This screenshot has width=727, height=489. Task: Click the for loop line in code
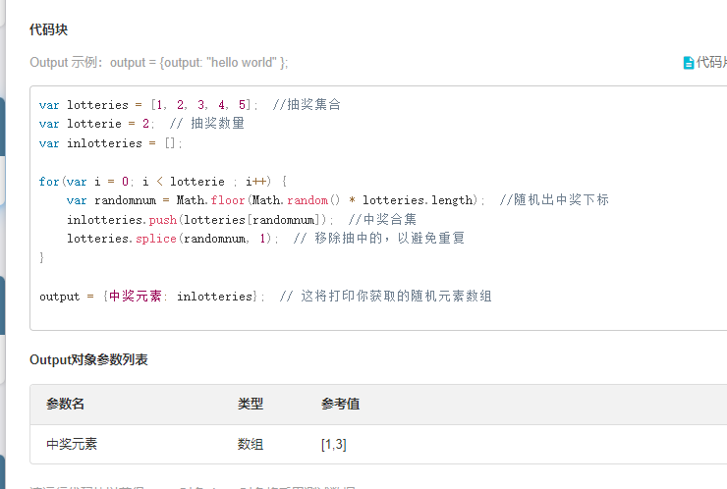[162, 181]
